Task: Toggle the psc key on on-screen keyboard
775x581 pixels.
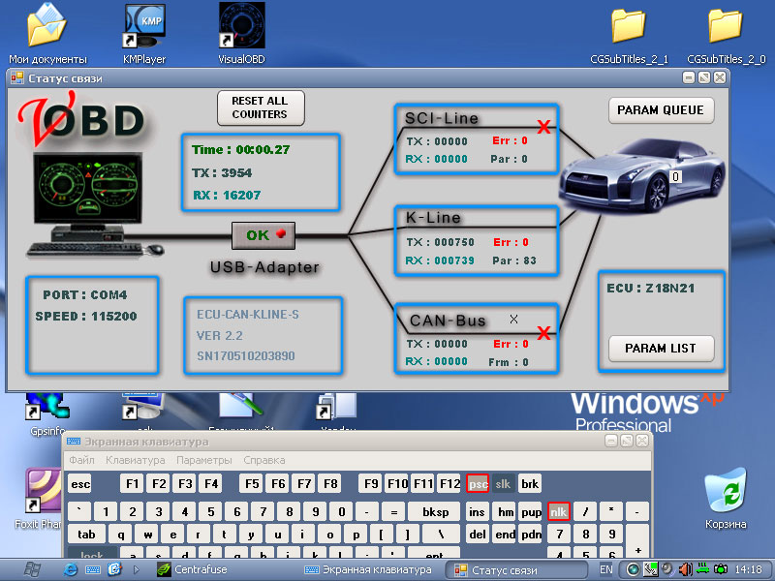Action: click(x=478, y=483)
